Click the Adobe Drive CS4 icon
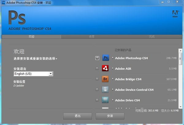Image resolution: width=184 pixels, height=125 pixels. pyautogui.click(x=105, y=100)
